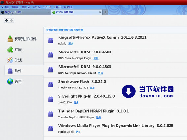
Task: Click DRM Store Netscape Plugin description
Action: coord(75,58)
